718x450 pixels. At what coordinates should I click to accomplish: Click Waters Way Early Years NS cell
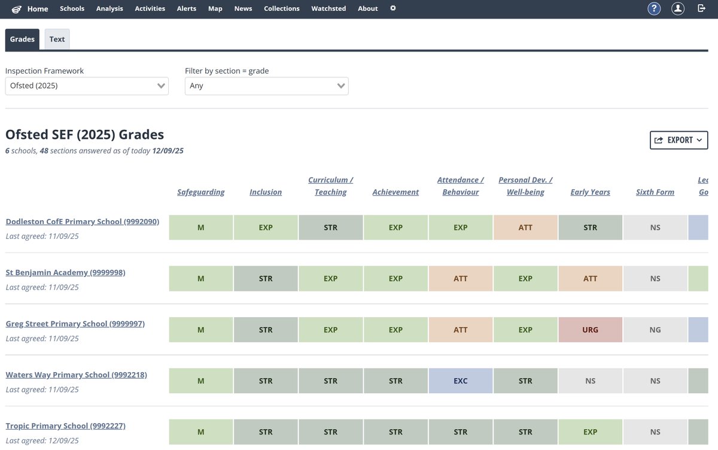point(591,381)
